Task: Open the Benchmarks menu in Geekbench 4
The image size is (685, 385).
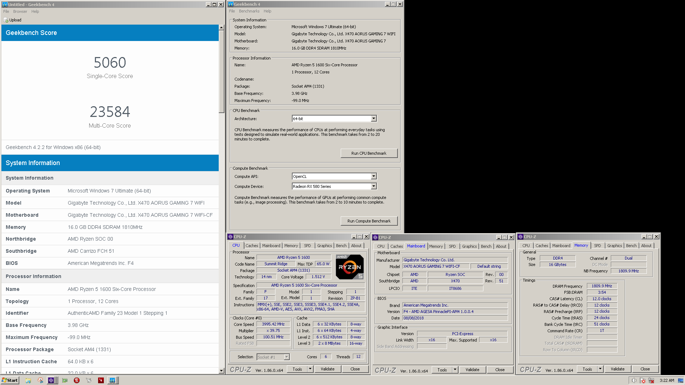Action: [x=249, y=11]
